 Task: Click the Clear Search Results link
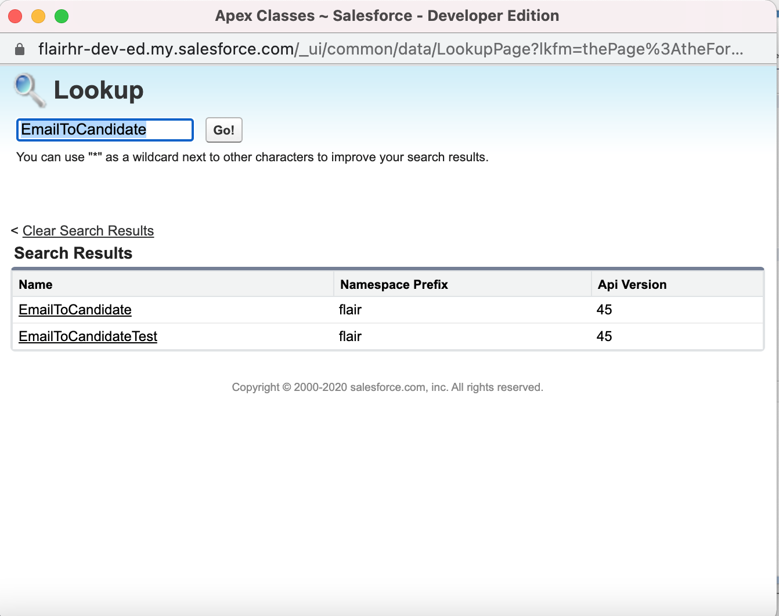pyautogui.click(x=88, y=231)
